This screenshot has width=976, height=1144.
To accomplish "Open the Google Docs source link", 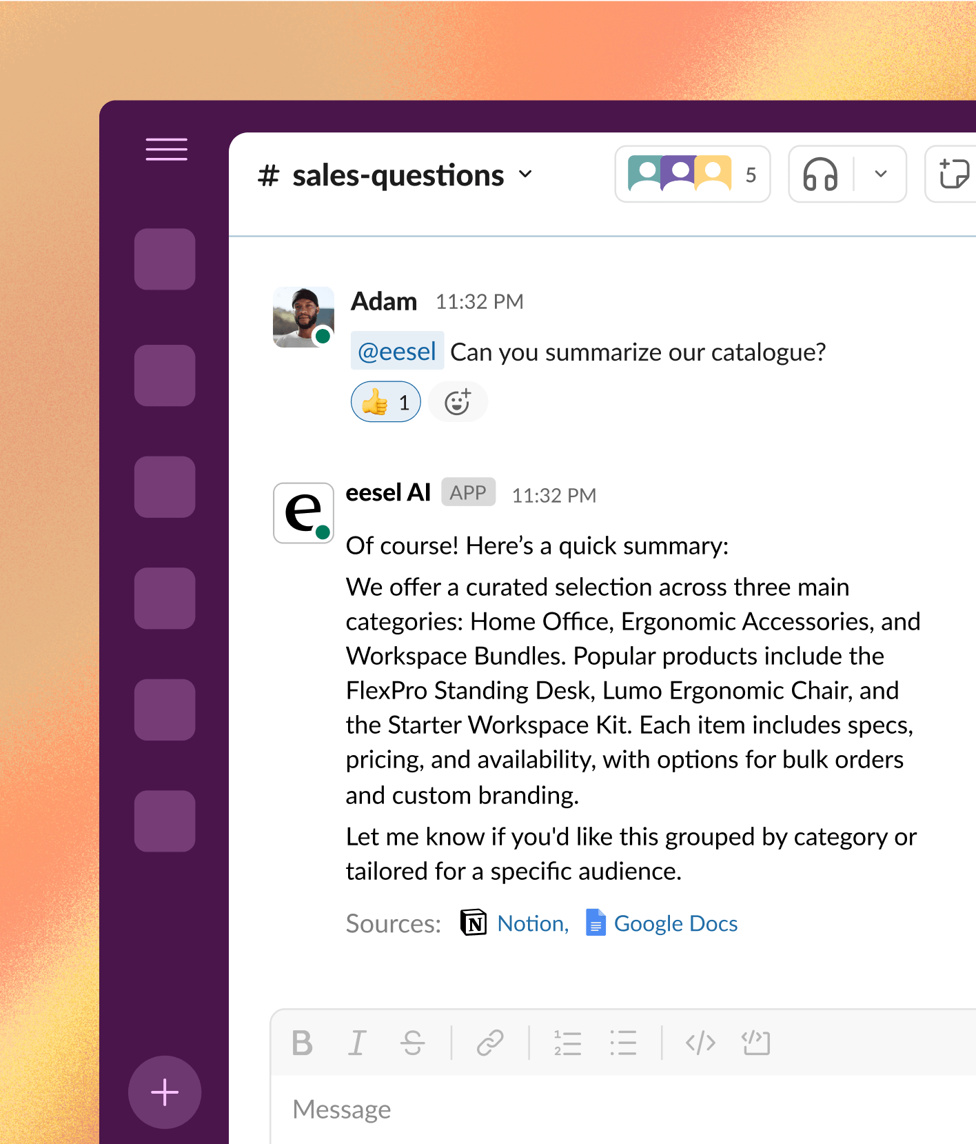I will [x=675, y=923].
